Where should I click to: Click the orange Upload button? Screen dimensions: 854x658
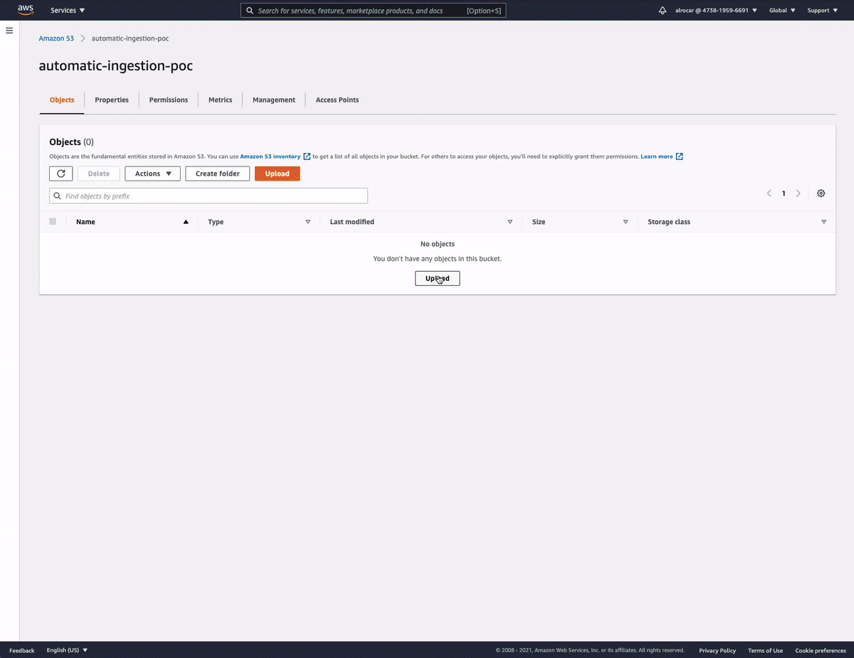coord(277,174)
